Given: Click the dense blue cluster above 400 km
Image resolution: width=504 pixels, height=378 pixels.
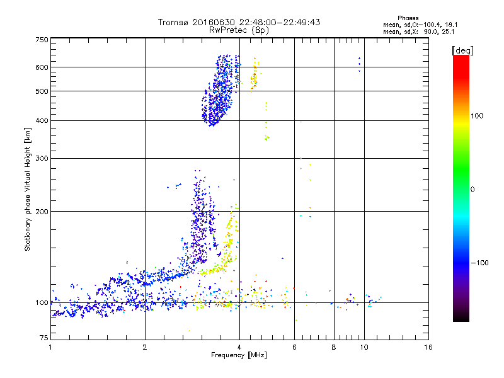Looking at the screenshot, I should click(x=220, y=91).
